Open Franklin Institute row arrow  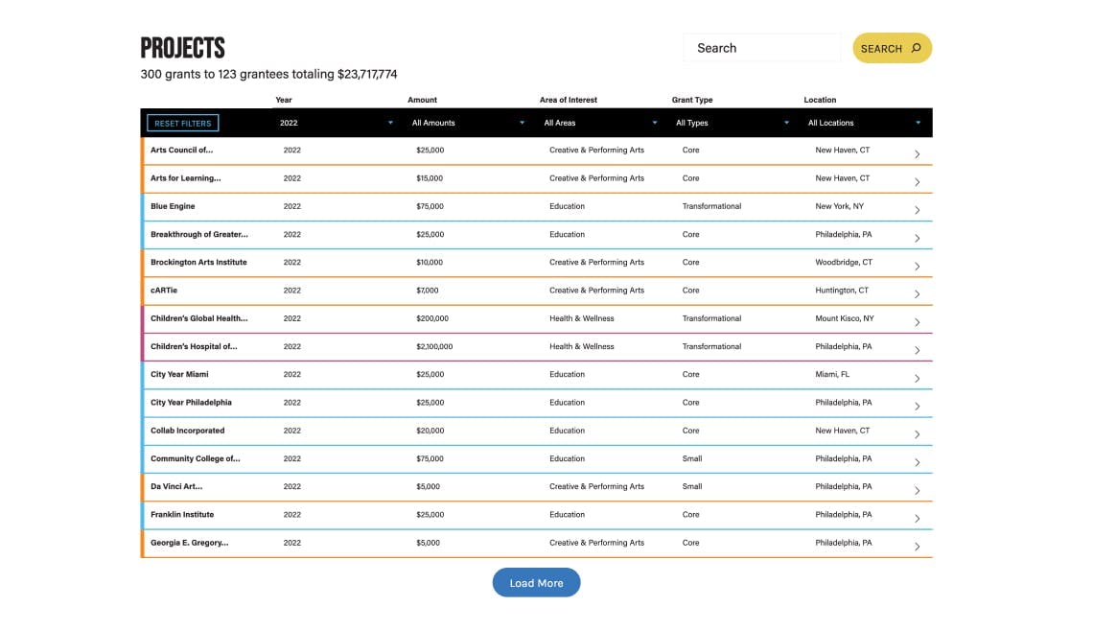917,519
